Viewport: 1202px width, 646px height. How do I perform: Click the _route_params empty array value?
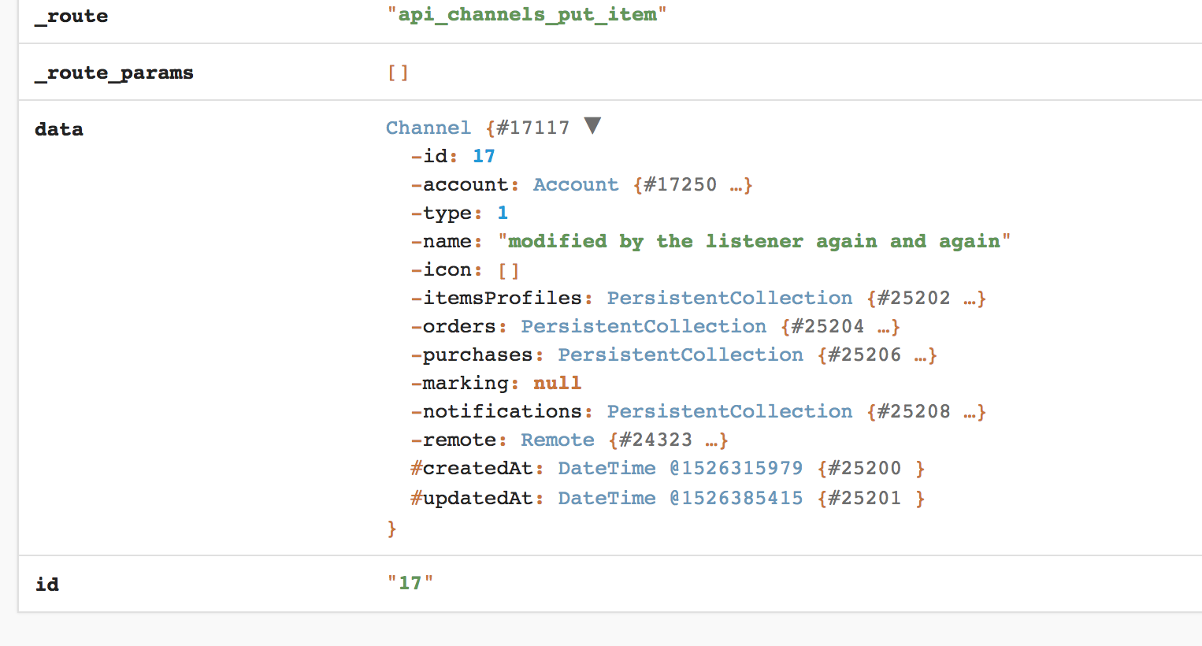click(398, 72)
